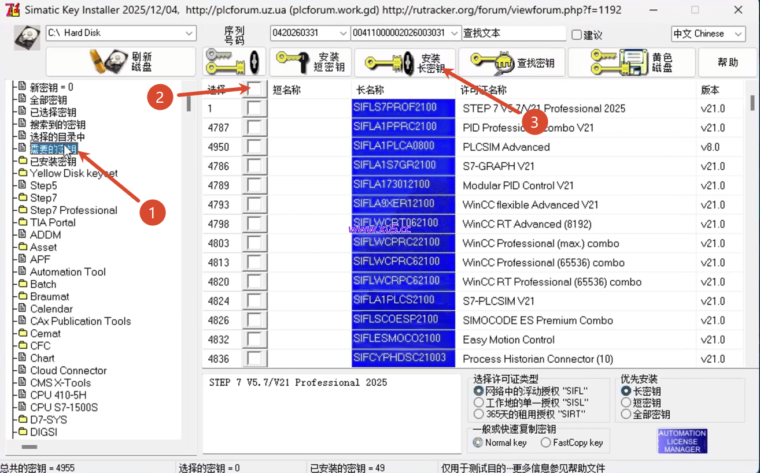The image size is (760, 473).
Task: Select the SISL single workstation license radio
Action: click(479, 402)
